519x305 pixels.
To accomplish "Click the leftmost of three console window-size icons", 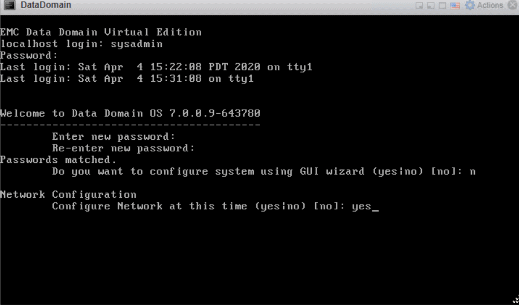I will (420, 5).
